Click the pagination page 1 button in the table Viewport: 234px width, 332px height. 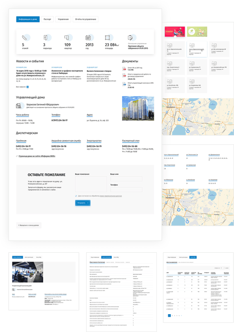coord(169,316)
